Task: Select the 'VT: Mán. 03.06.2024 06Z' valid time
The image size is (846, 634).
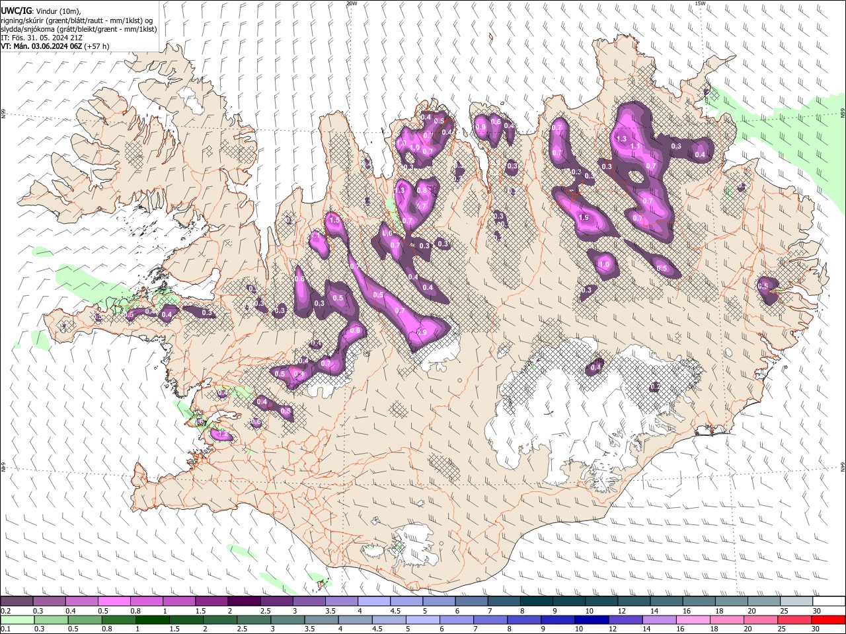Action: coord(42,47)
